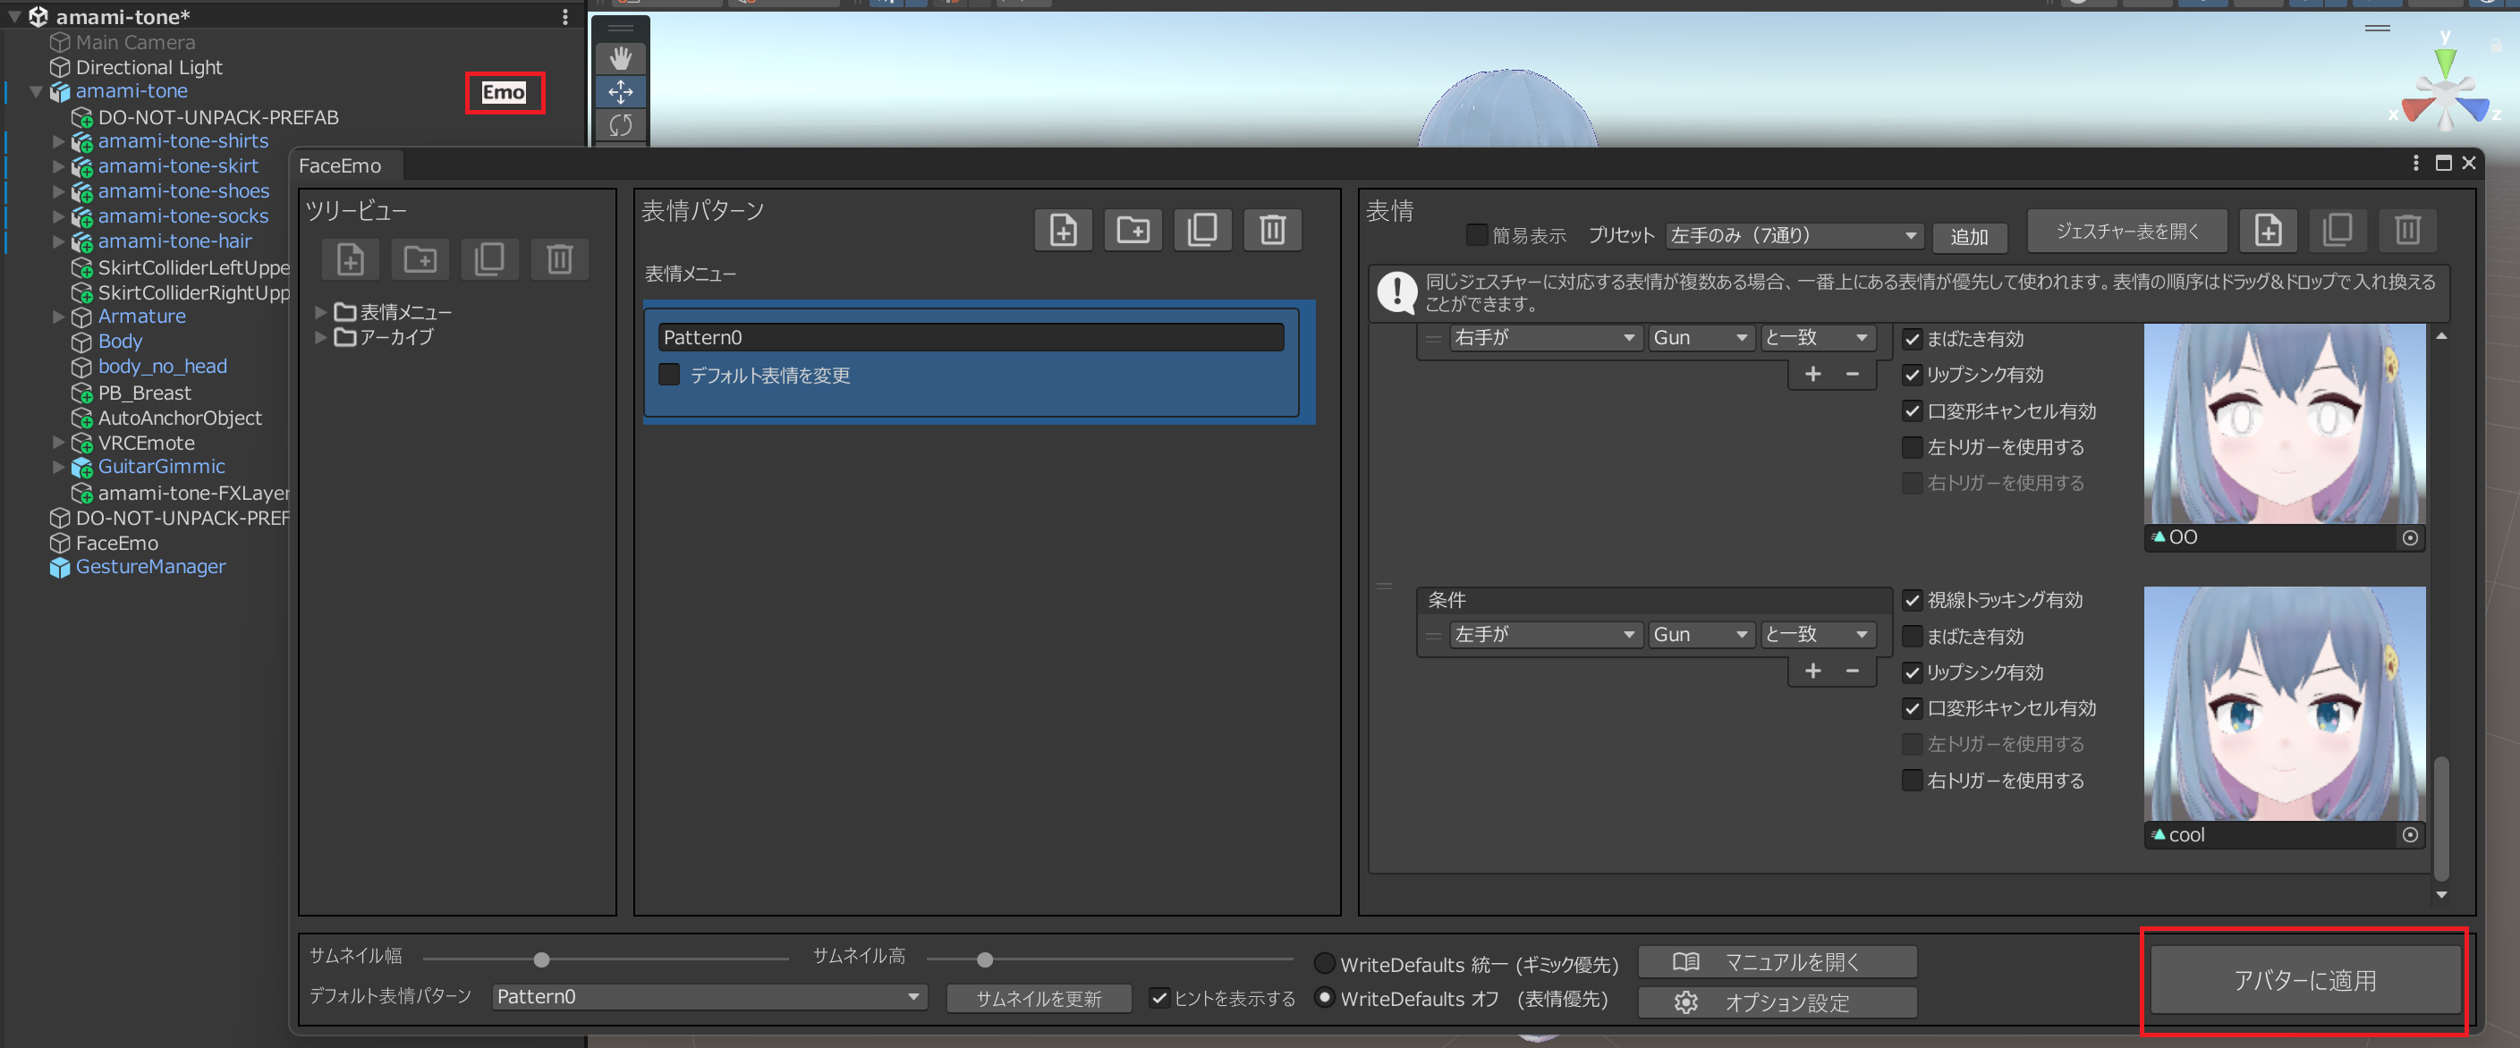Add condition with plus under 左手が row

pos(1812,672)
